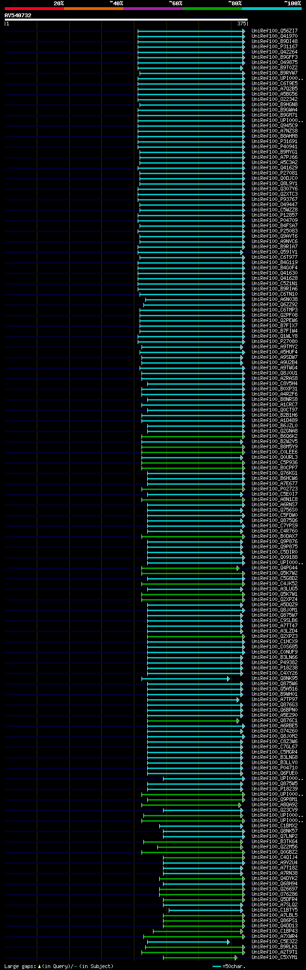Click the green alignment bar for UniRef100_Q4PG44
306x970 pixels.
click(190, 568)
